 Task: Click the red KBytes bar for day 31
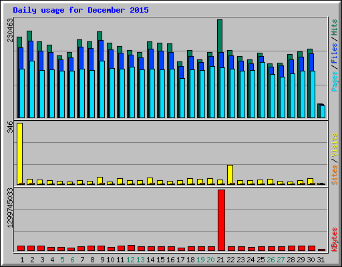[x=321, y=250]
